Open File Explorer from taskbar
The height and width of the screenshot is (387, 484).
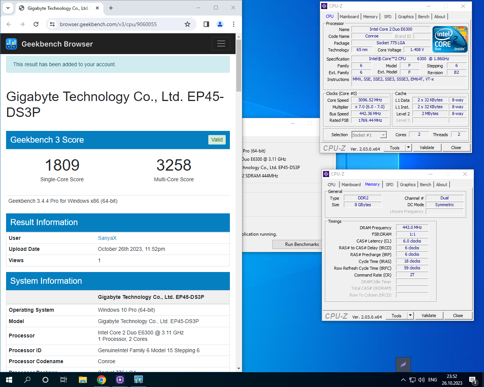point(83,380)
